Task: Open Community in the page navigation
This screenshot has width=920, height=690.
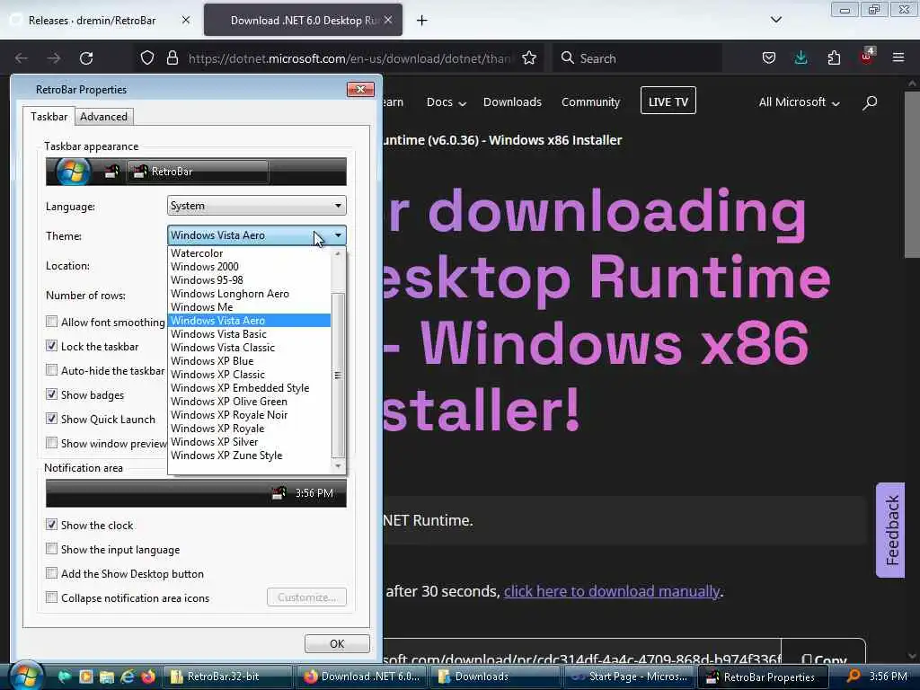Action: (x=590, y=102)
